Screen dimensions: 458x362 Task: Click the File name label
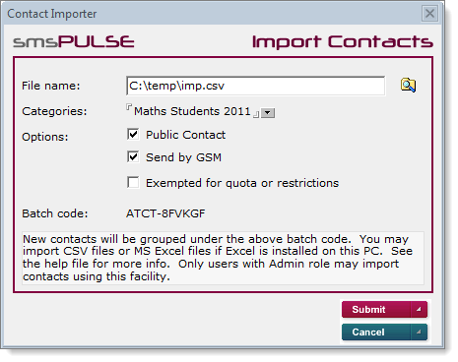[x=51, y=86]
